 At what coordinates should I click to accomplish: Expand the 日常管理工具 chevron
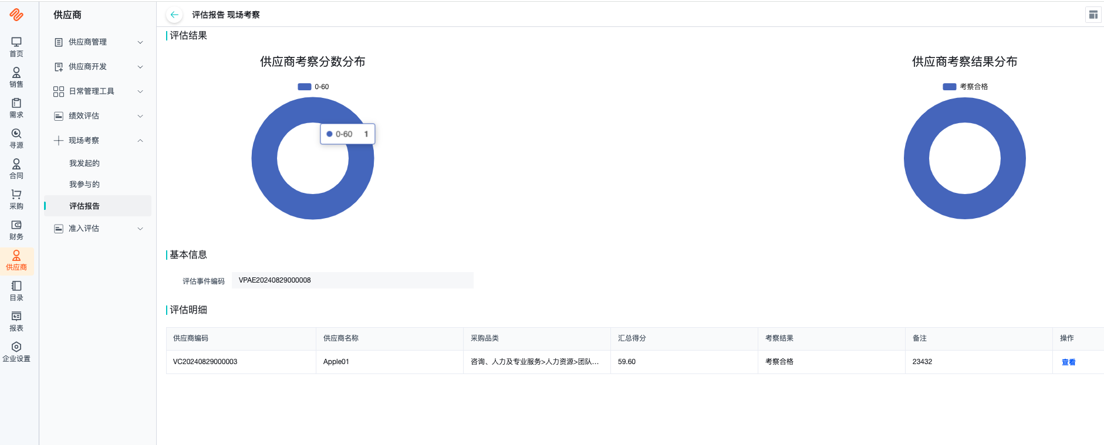[x=140, y=91]
